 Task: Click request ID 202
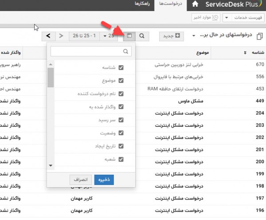pyautogui.click(x=260, y=137)
